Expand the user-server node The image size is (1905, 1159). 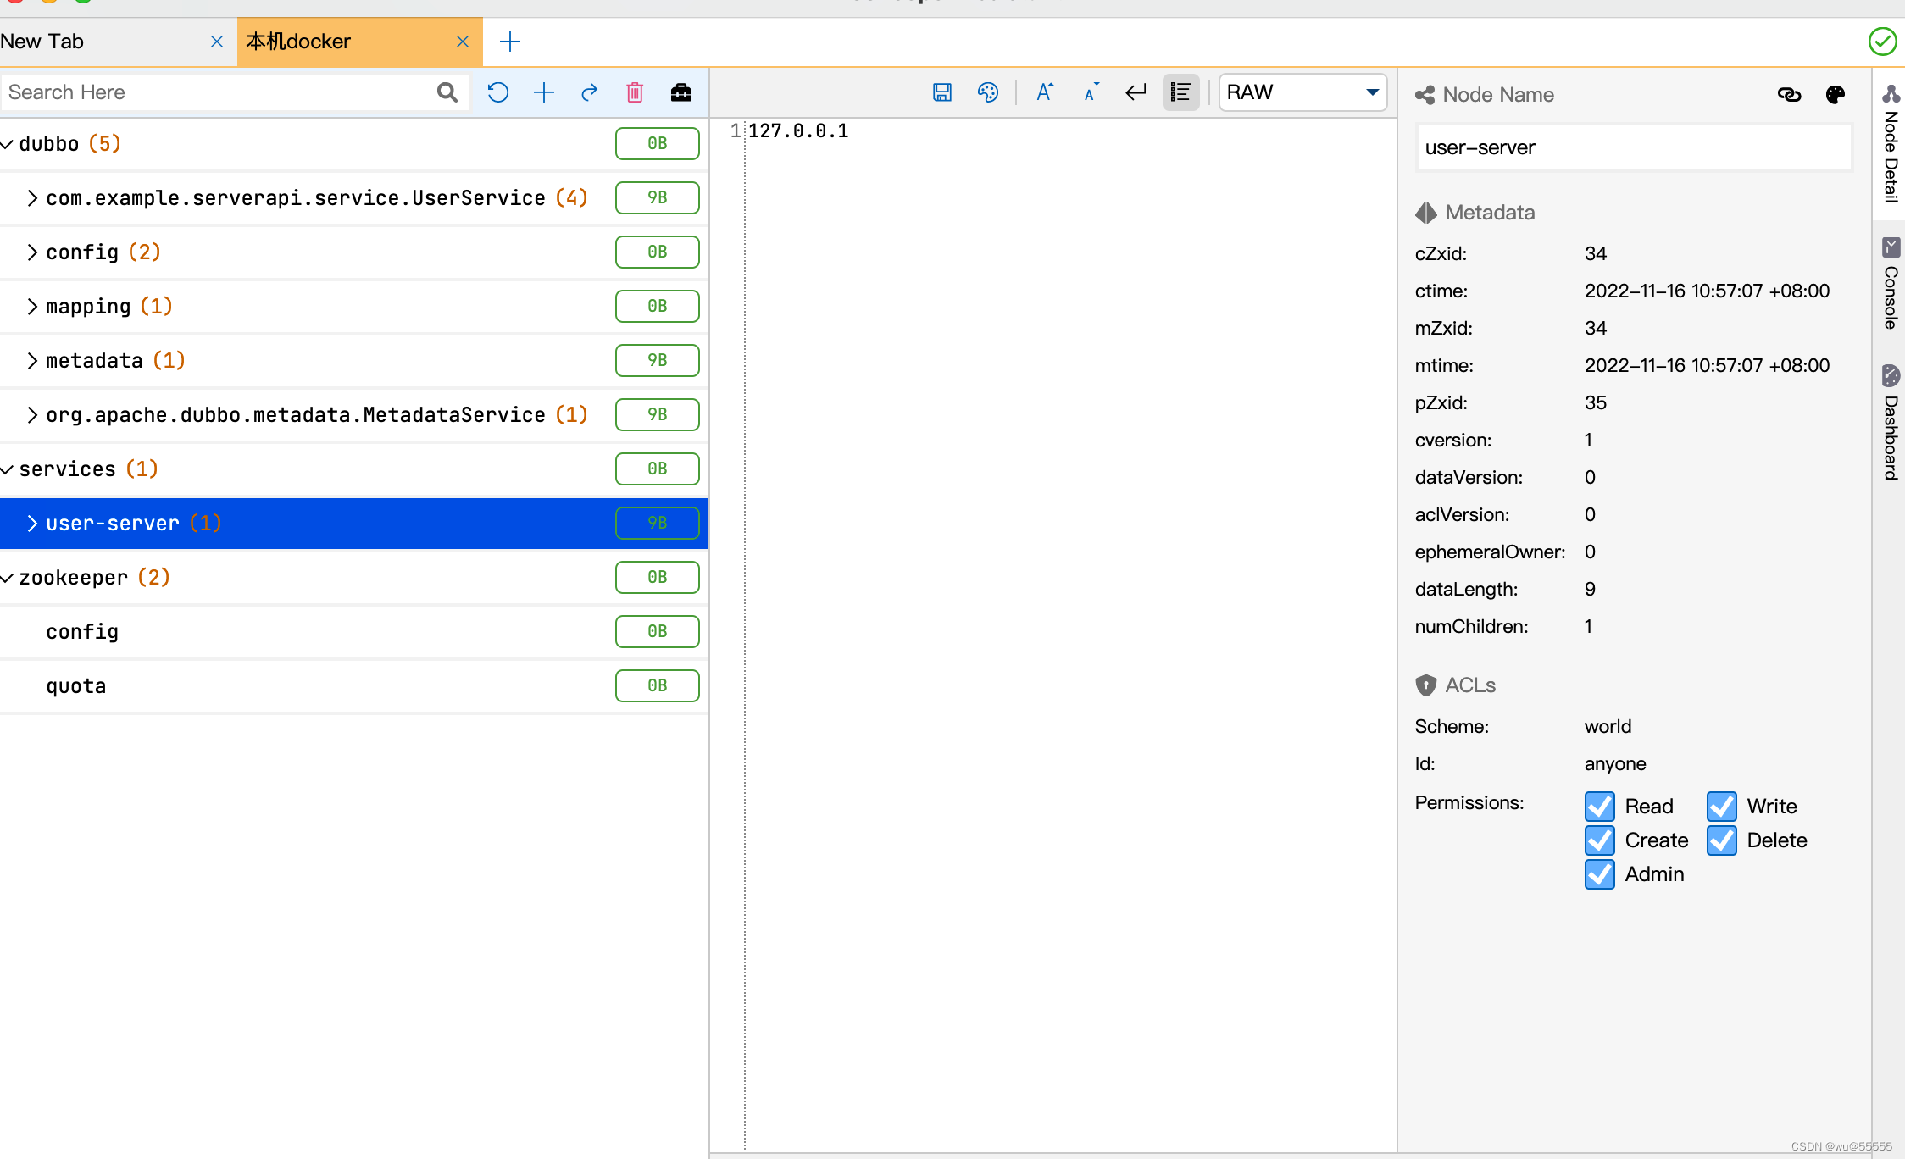32,524
